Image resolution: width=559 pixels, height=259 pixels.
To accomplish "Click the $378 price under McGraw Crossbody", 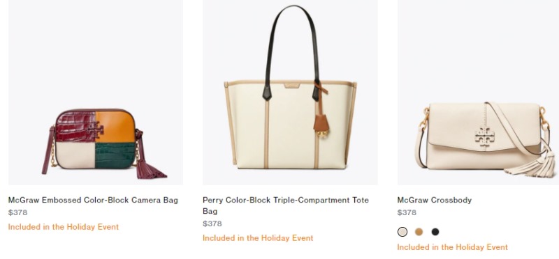I will pyautogui.click(x=407, y=212).
